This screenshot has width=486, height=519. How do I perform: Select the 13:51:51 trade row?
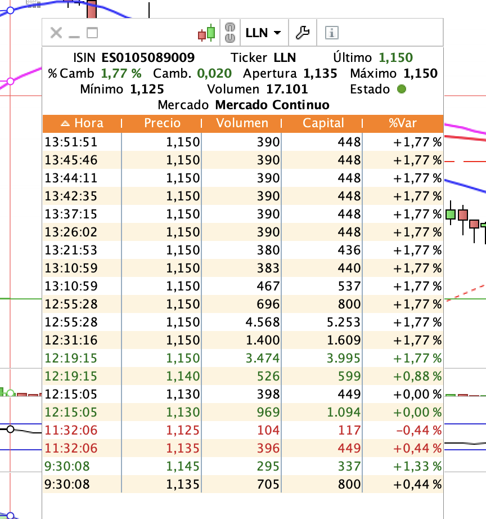pos(242,142)
